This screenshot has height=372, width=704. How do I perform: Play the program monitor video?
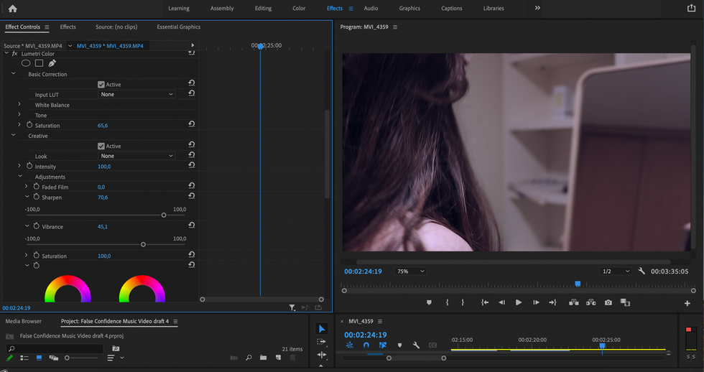coord(519,302)
